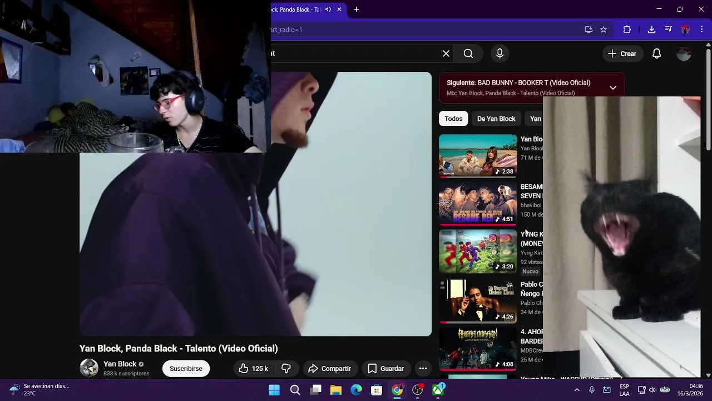This screenshot has width=712, height=401.
Task: Submit search with magnifying glass button
Action: (468, 53)
